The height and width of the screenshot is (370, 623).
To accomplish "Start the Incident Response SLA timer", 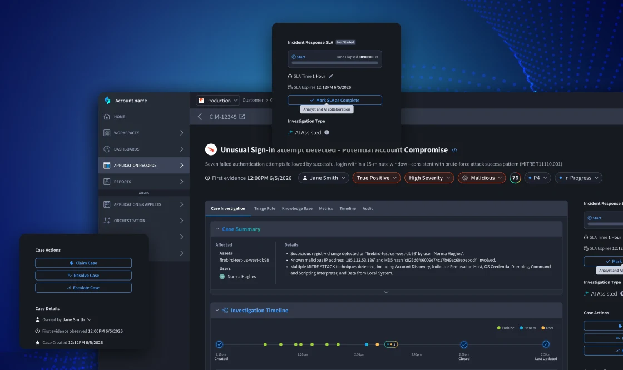I will pyautogui.click(x=298, y=57).
